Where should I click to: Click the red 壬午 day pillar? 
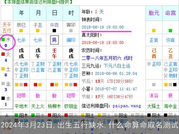[x=54, y=53]
